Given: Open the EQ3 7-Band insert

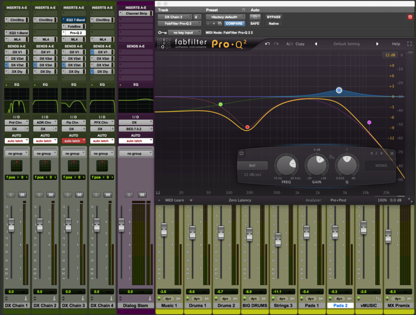Looking at the screenshot, I should (x=74, y=20).
